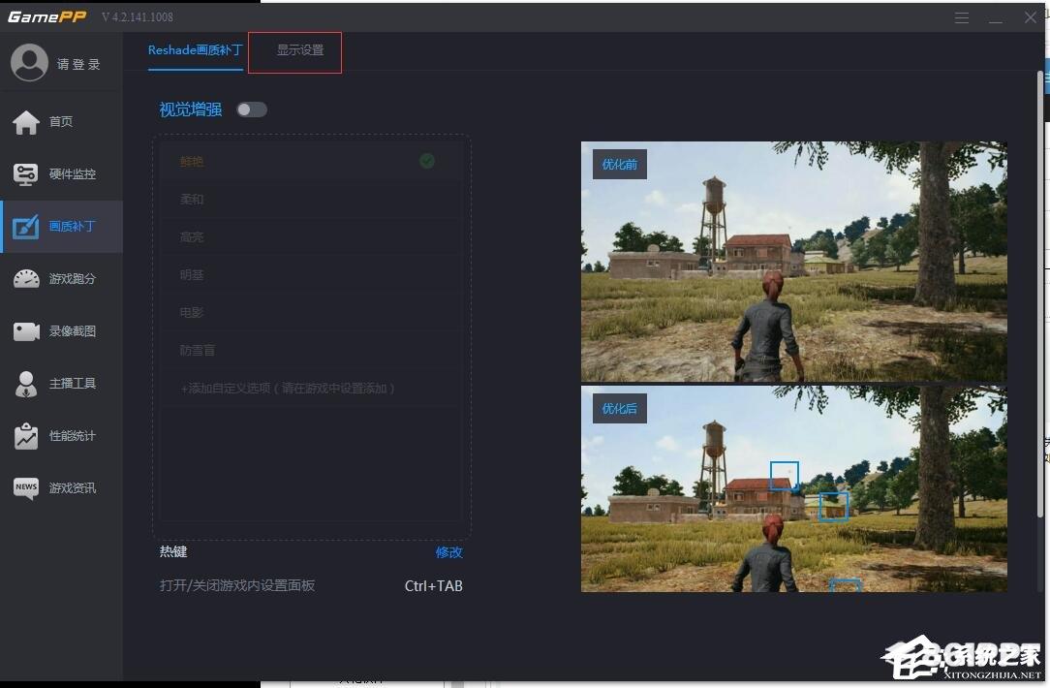Switch to Reshade画质补丁 tab
This screenshot has height=688, width=1050.
click(195, 50)
